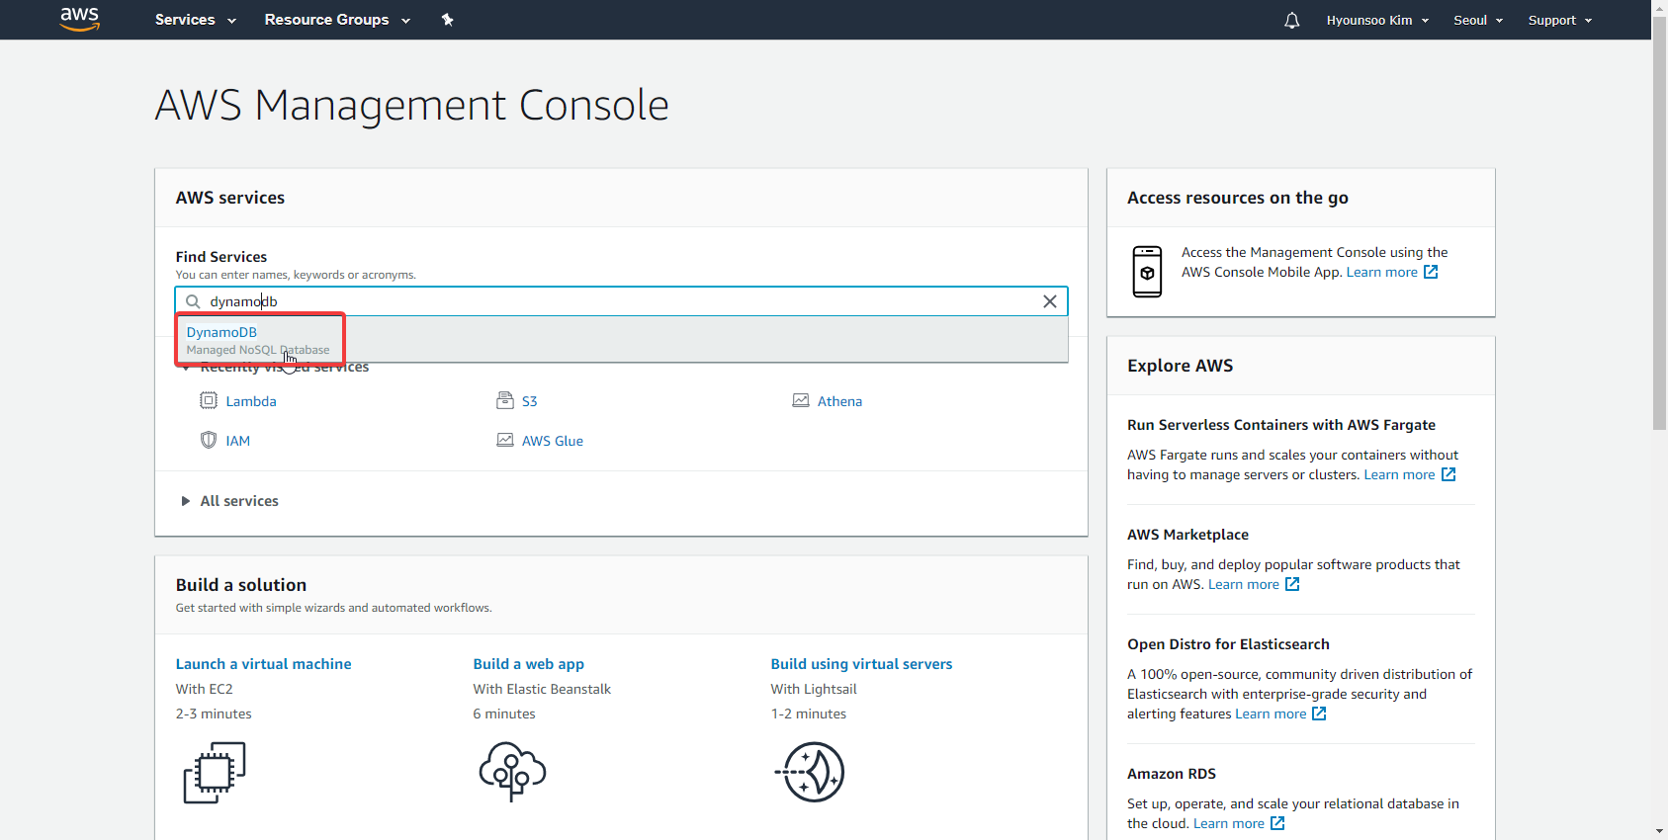Click Learn more under Open Distro for Elasticsearch
The height and width of the screenshot is (840, 1668).
pos(1271,714)
